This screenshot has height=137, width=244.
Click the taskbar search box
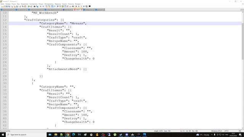click(26, 134)
